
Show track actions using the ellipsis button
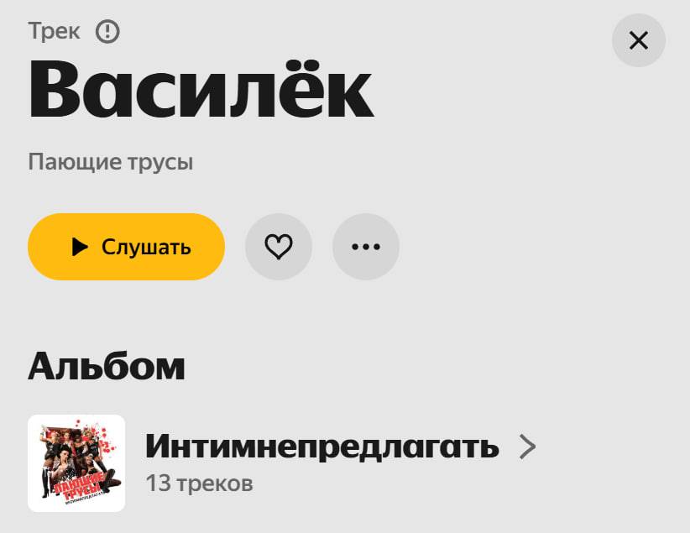tap(366, 247)
